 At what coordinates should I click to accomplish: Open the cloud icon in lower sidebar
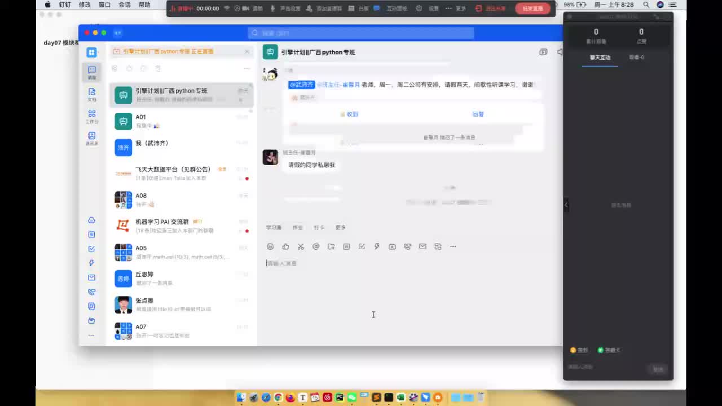[91, 220]
